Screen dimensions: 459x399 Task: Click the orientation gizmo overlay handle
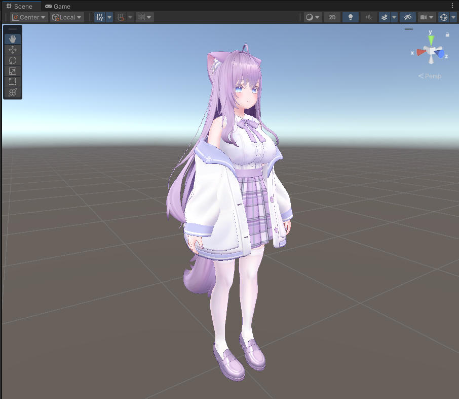coord(409,29)
